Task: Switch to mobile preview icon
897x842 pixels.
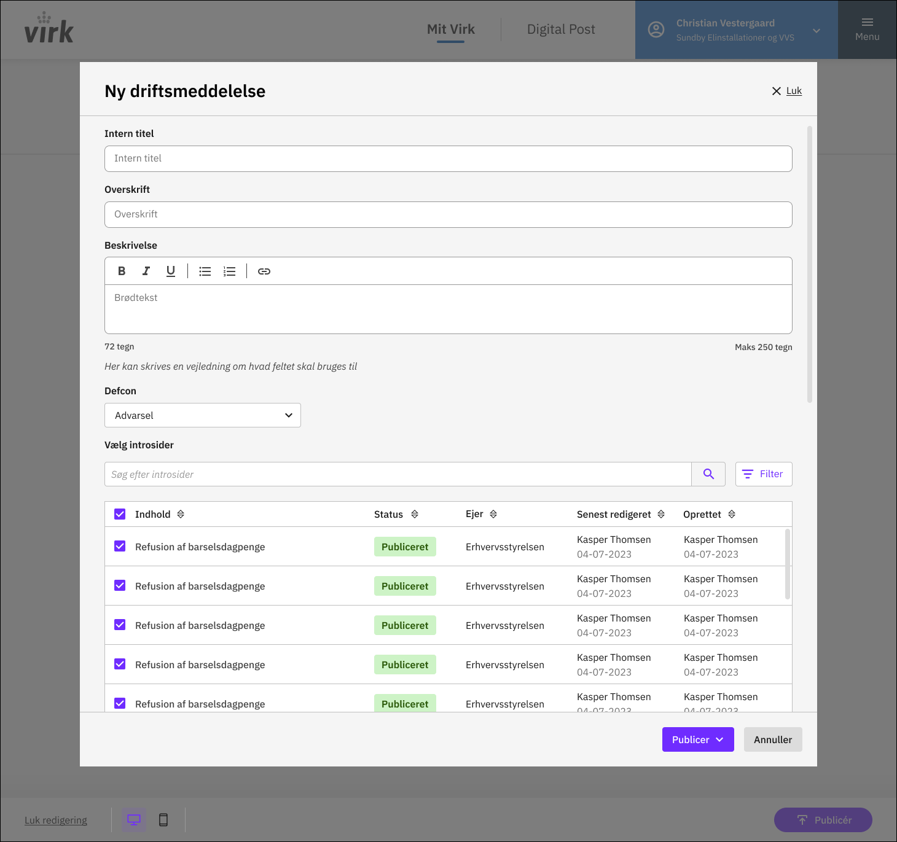Action: [x=163, y=820]
